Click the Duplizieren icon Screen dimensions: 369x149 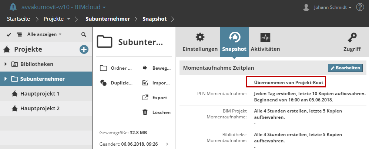[104, 83]
